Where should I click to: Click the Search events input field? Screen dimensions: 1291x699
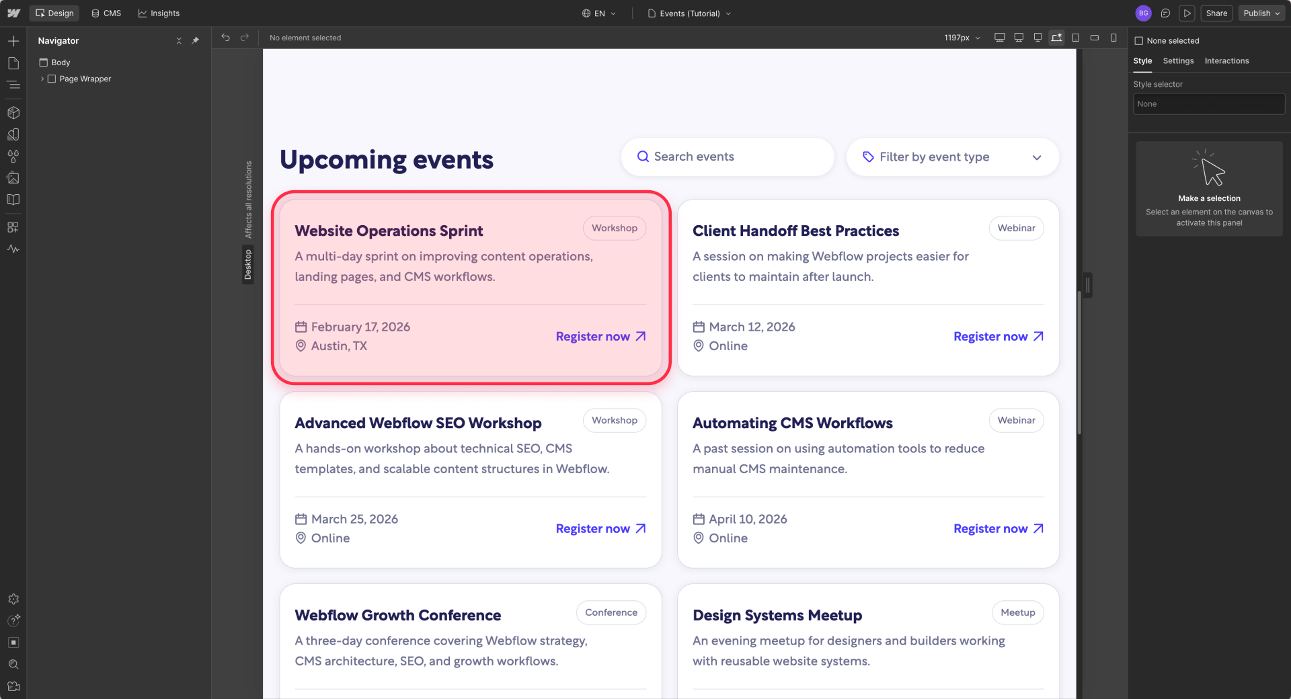click(728, 157)
